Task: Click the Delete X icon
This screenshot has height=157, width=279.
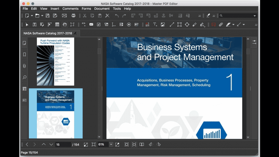Action: pos(107,16)
